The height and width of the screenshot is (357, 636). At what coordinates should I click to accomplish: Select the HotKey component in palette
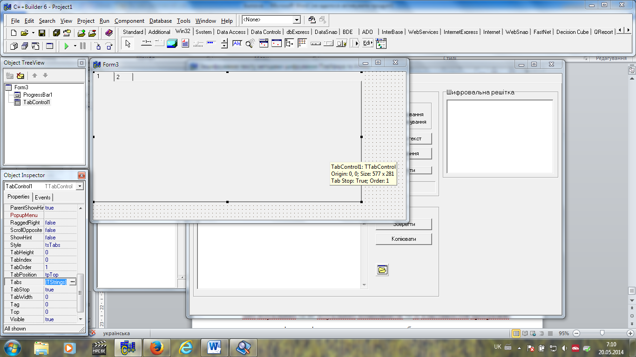pyautogui.click(x=237, y=44)
